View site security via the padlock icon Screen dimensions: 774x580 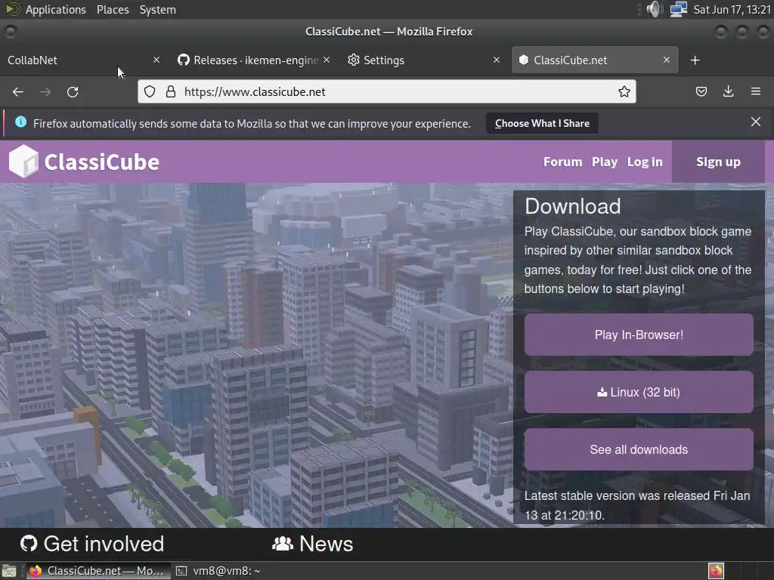point(171,91)
